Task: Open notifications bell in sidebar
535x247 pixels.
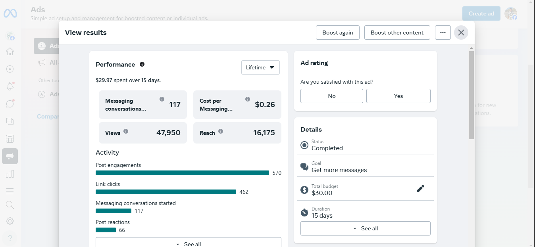Action: click(10, 86)
